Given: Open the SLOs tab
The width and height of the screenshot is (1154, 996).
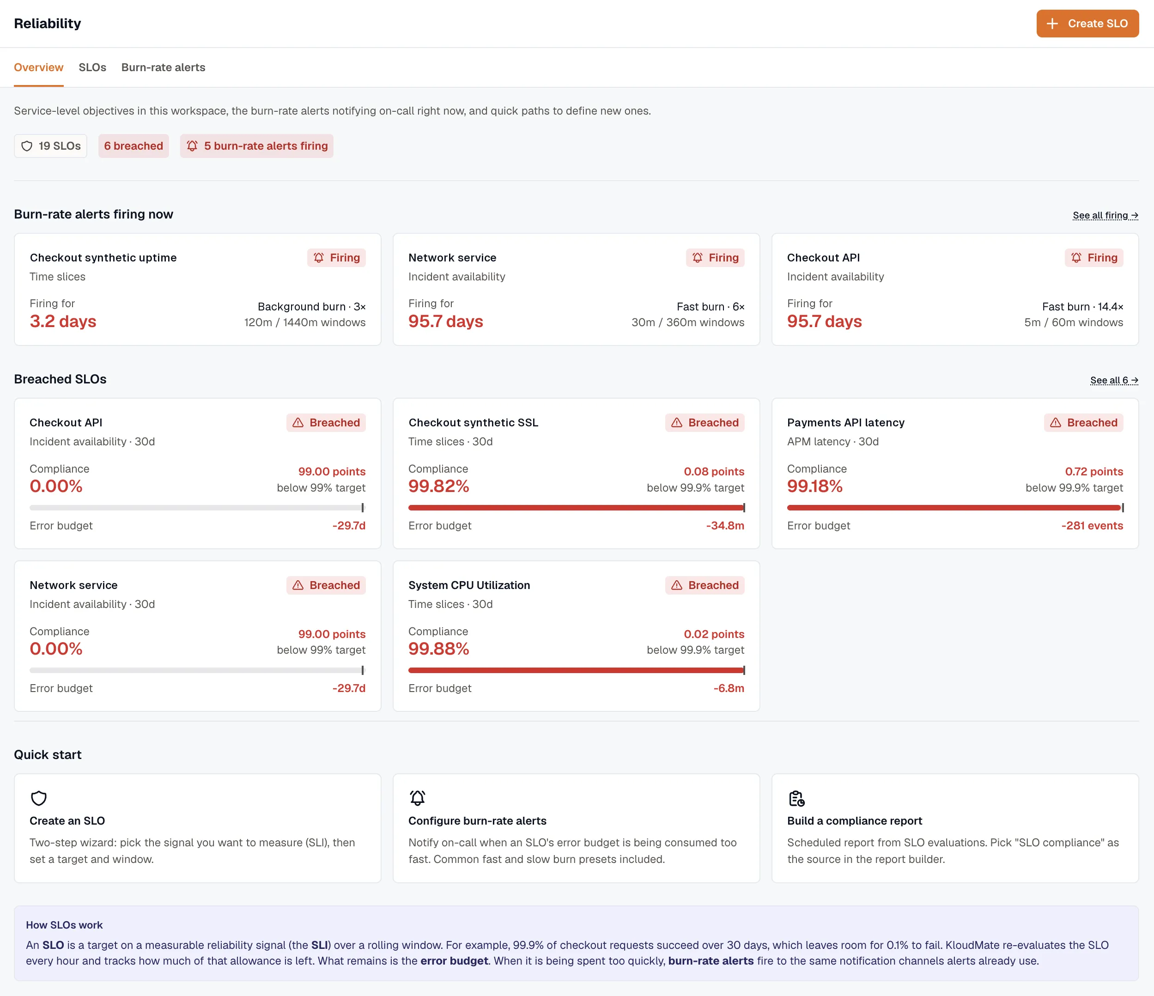Looking at the screenshot, I should (92, 67).
